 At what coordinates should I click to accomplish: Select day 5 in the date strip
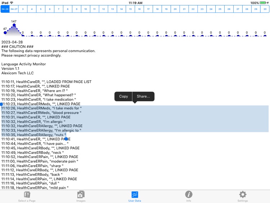coord(41,9)
